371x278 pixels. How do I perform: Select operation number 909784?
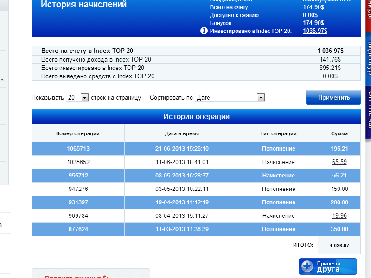[x=78, y=216]
